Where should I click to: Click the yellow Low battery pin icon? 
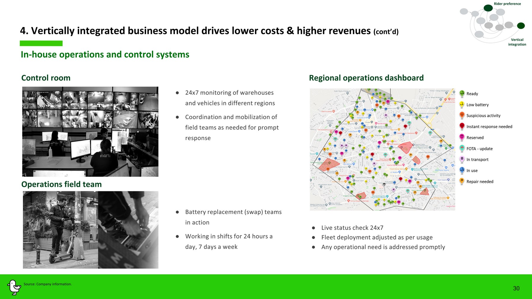pos(462,104)
